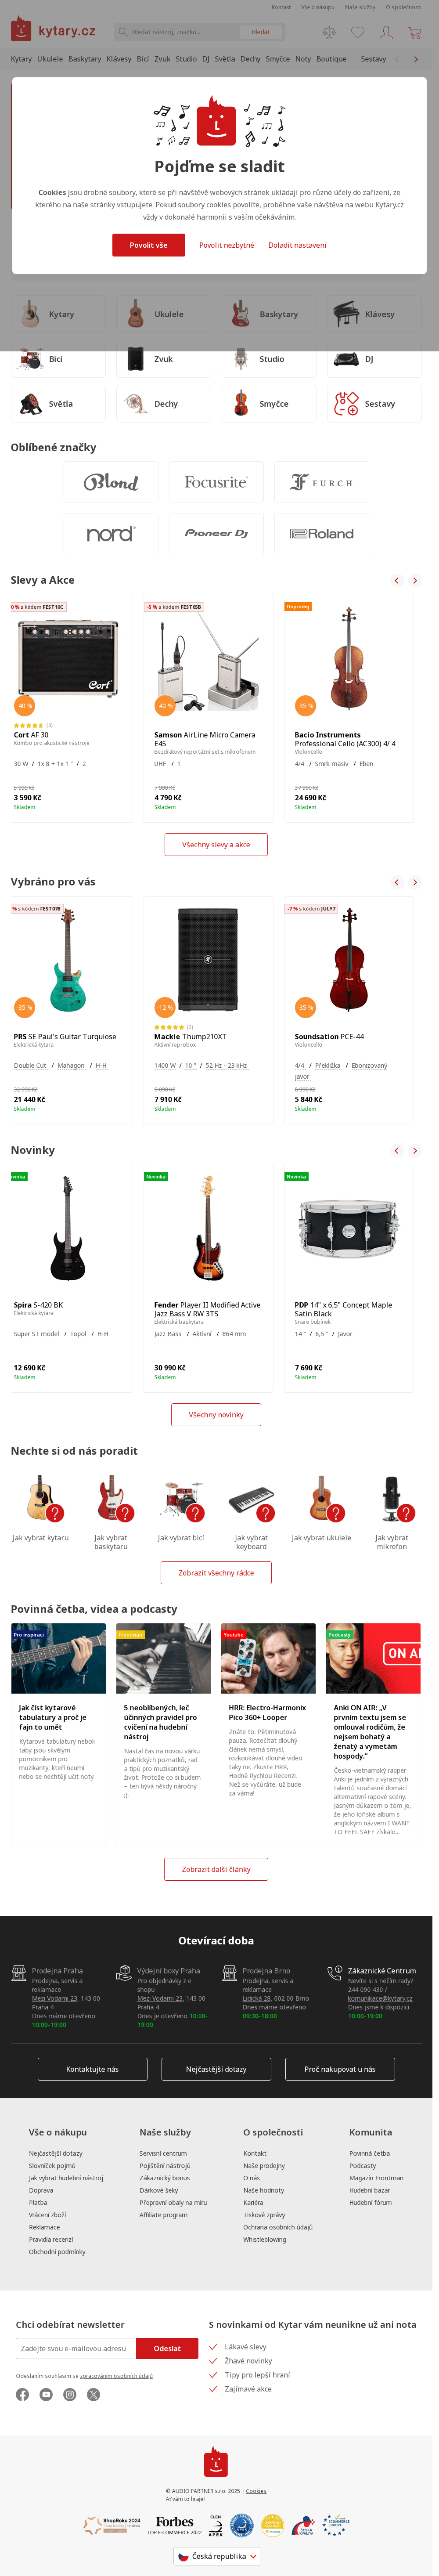Open the Instagram social icon
This screenshot has height=2576, width=439.
point(70,2394)
